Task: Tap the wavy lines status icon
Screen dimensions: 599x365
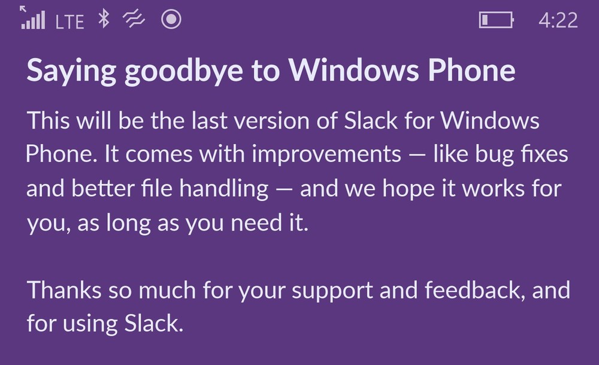Action: click(x=134, y=20)
